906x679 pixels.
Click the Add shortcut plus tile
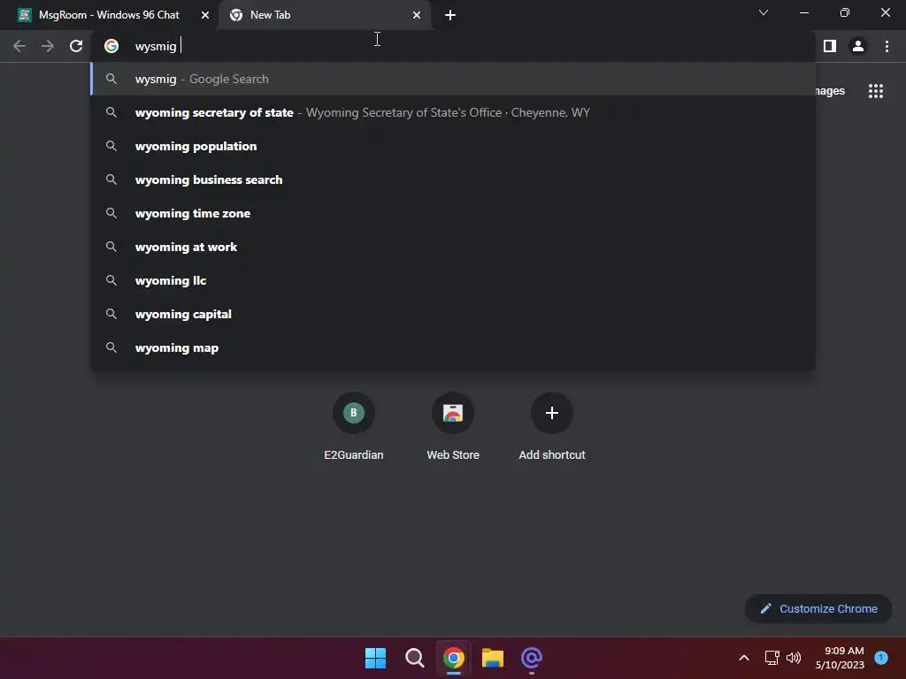click(552, 427)
